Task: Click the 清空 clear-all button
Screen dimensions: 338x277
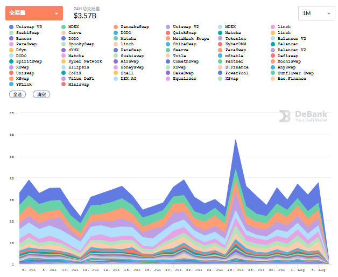Action: pos(41,94)
